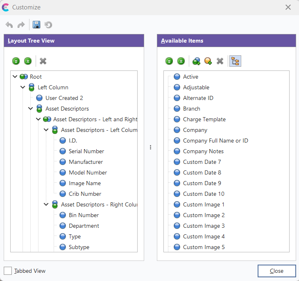Click the Undo arrow in top toolbar
The image size is (299, 281).
(9, 25)
